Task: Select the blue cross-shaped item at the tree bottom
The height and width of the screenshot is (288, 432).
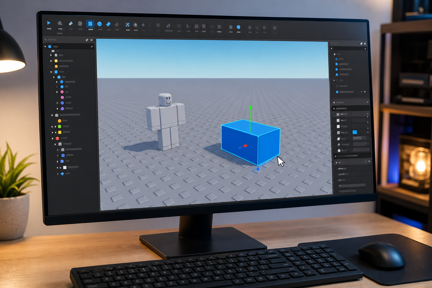Action: pos(62,174)
